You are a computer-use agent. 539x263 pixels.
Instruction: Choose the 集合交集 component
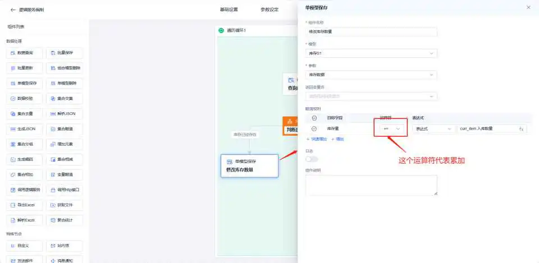pyautogui.click(x=64, y=98)
